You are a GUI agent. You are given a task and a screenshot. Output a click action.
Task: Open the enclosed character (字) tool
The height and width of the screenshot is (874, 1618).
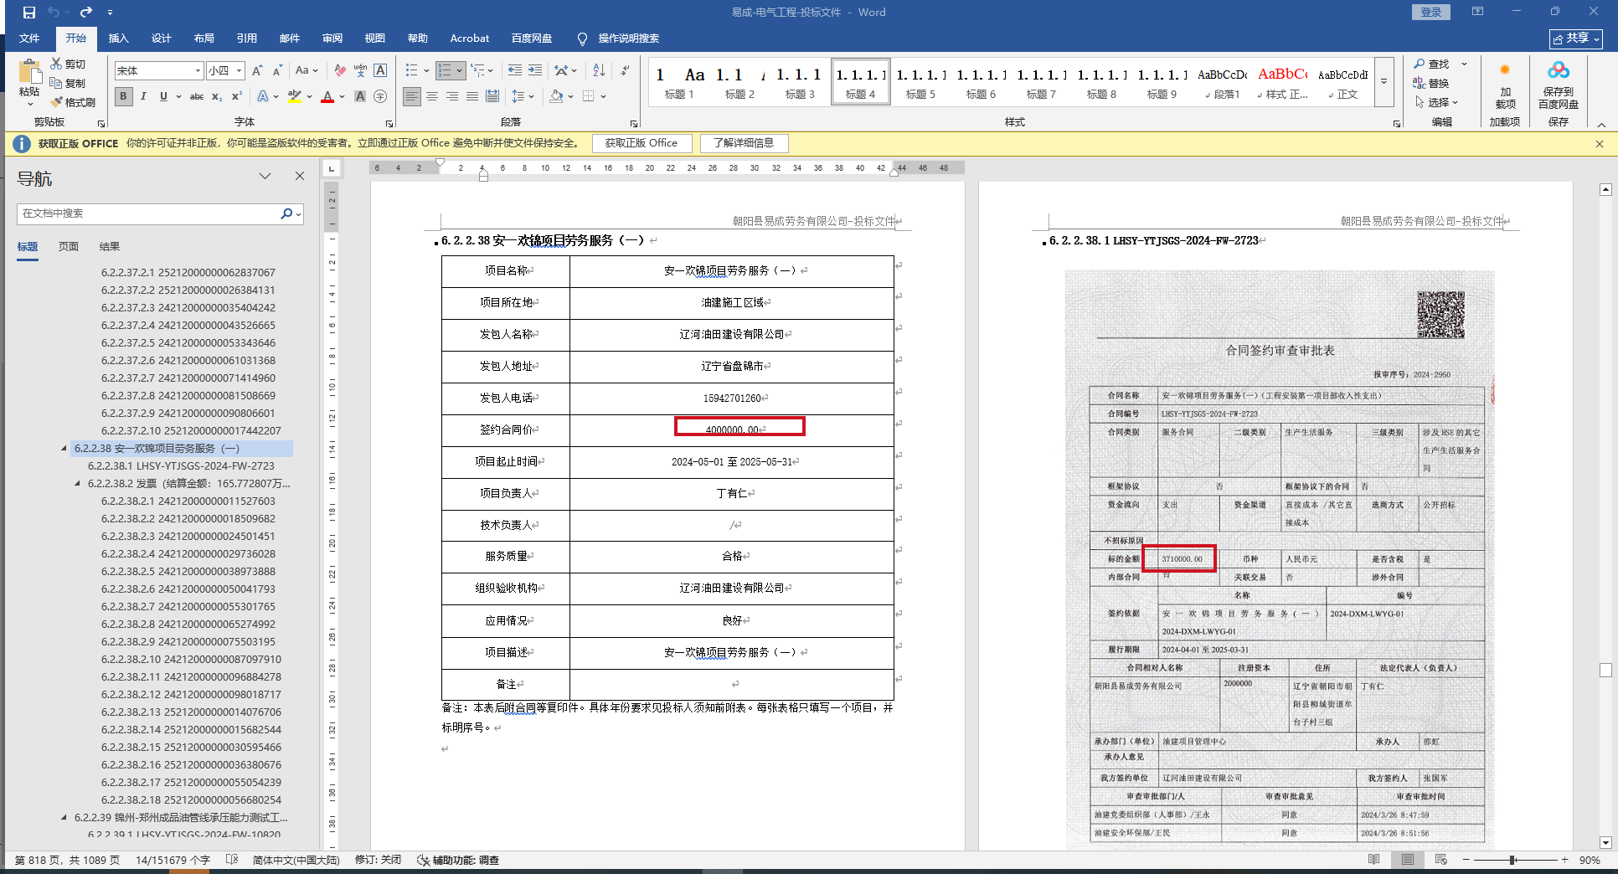click(x=380, y=96)
